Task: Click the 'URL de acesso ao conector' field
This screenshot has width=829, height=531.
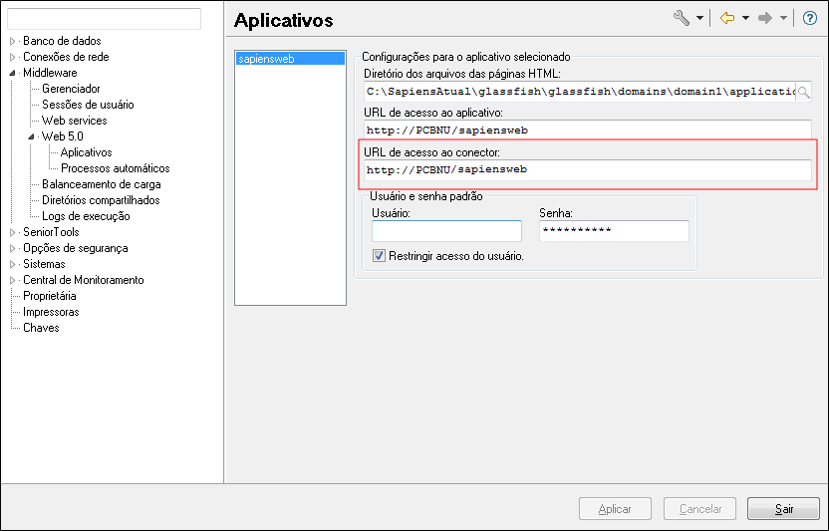Action: [588, 170]
